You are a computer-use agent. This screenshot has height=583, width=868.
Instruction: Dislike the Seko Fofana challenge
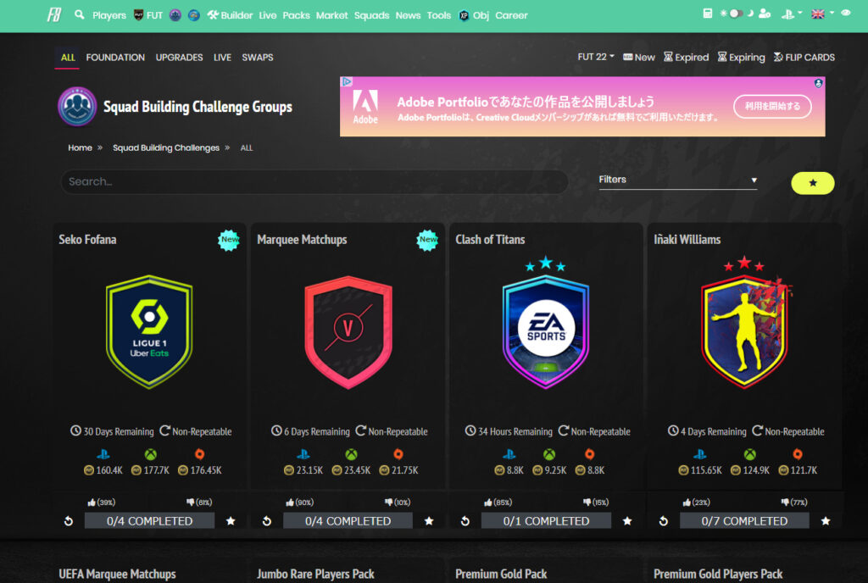click(199, 502)
